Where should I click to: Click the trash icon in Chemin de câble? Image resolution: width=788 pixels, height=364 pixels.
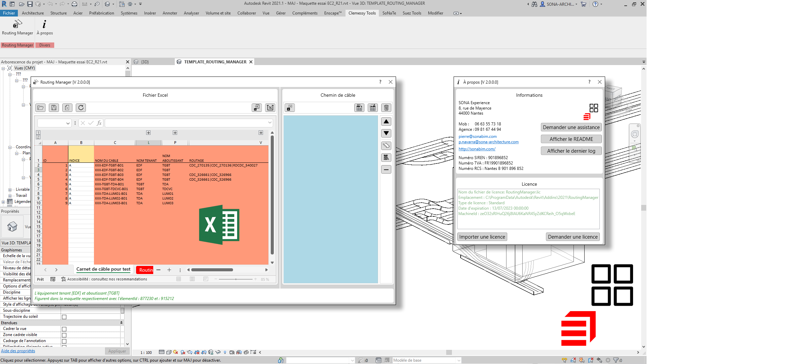point(386,108)
